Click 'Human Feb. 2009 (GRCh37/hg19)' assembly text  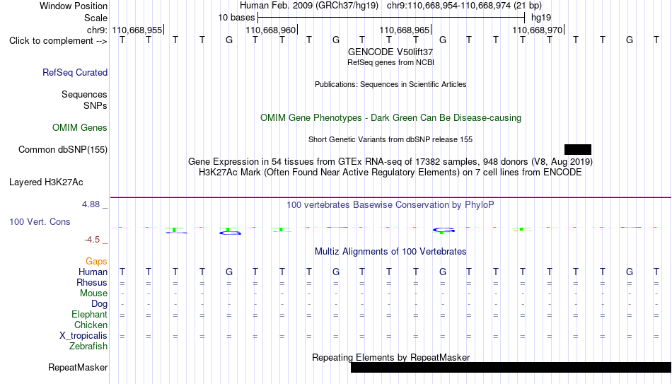309,6
